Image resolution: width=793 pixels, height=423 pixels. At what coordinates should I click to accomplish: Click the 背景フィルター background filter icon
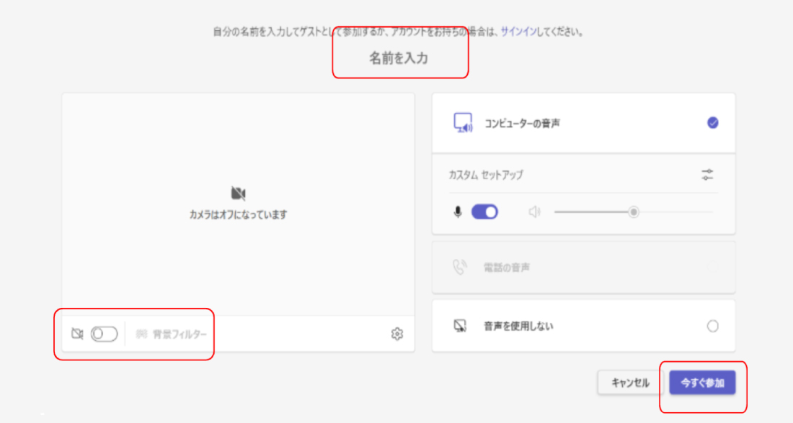coord(141,334)
